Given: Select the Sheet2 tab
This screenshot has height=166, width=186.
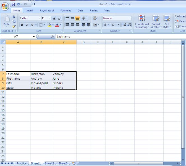Looking at the screenshot, I should pos(49,163).
